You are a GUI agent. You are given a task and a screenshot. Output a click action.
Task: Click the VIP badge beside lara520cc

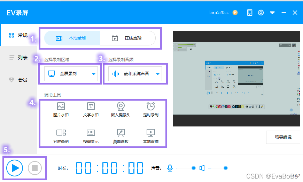pyautogui.click(x=235, y=13)
